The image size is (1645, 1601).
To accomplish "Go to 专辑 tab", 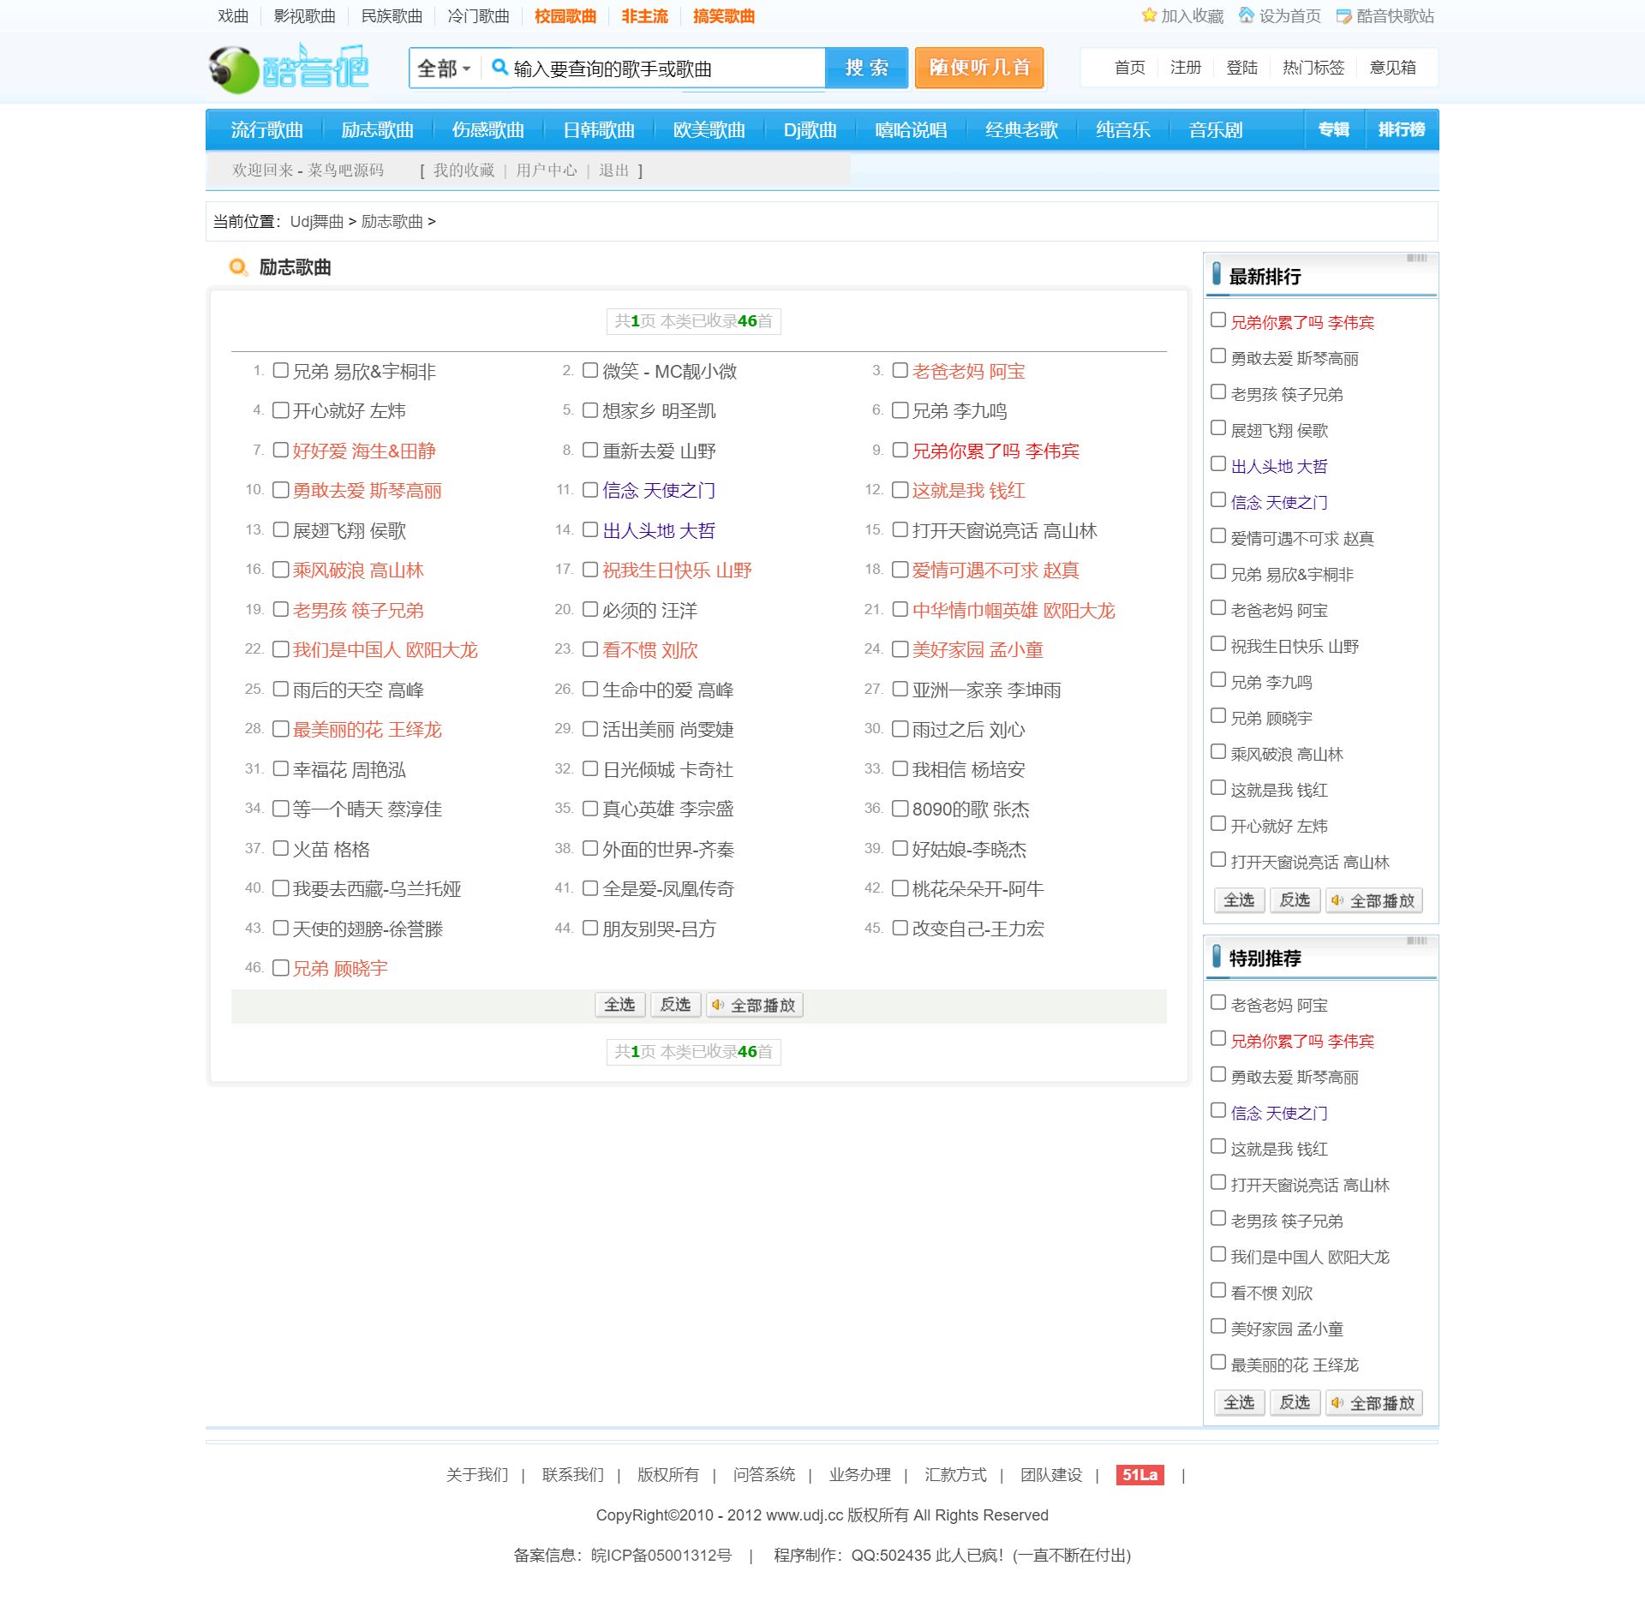I will pyautogui.click(x=1333, y=129).
